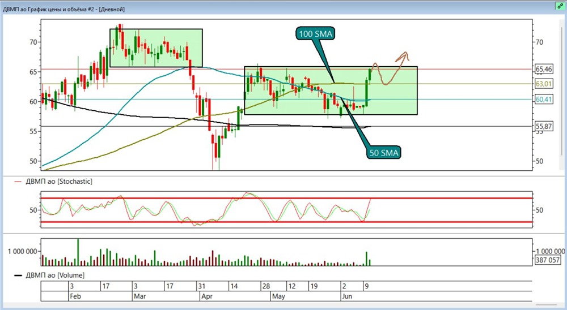Click the 70 price axis label on right

pos(539,42)
